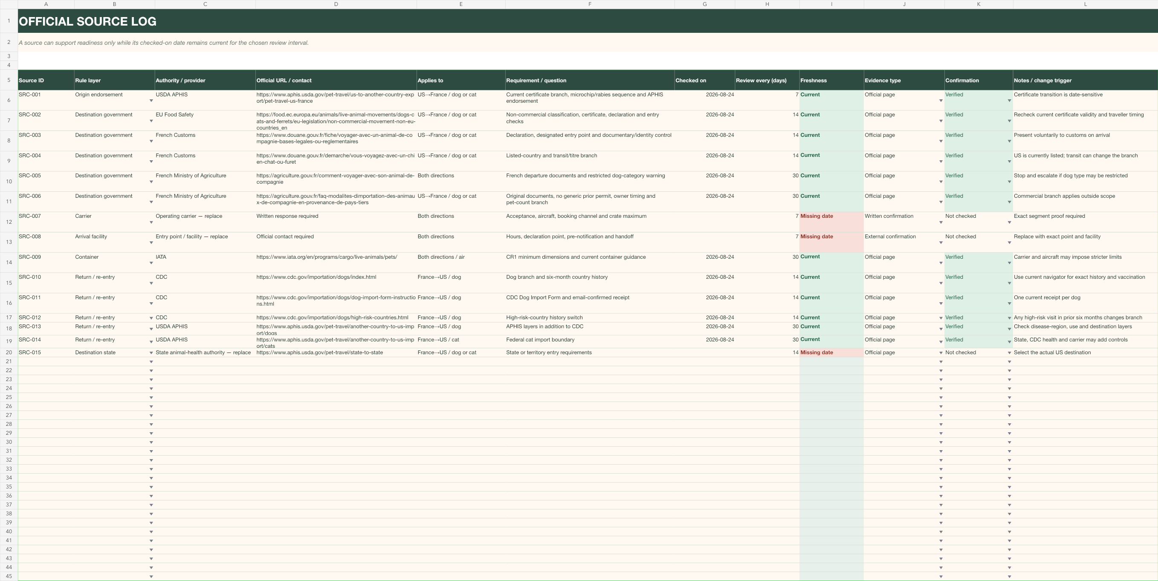Open Evidence type dropdown in row 30
The height and width of the screenshot is (581, 1158).
[941, 442]
